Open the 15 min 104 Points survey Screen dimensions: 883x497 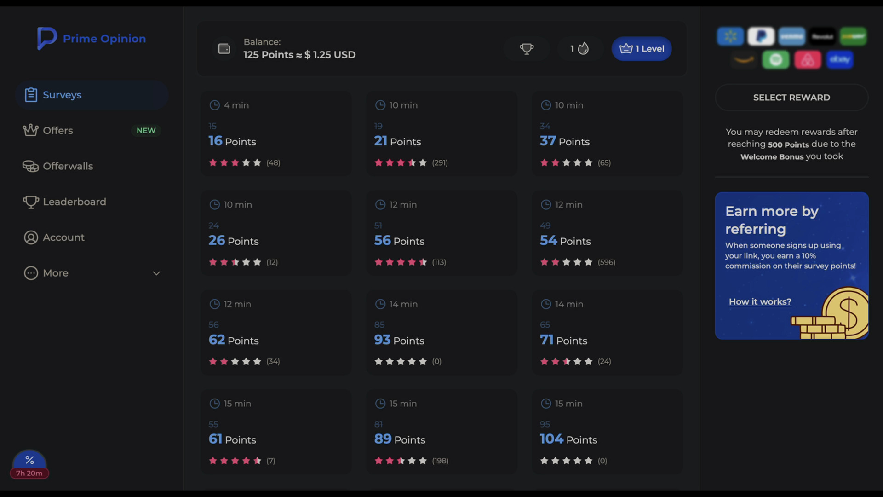coord(607,432)
